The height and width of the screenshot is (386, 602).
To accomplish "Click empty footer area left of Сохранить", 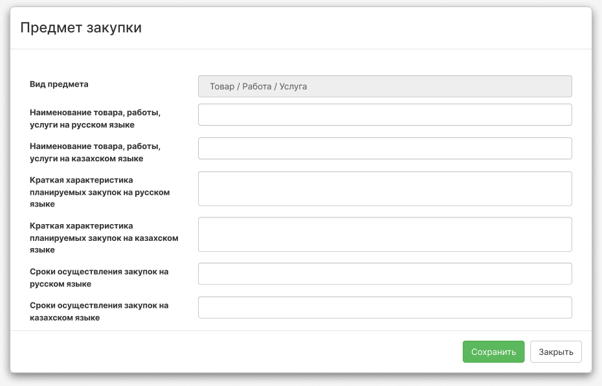I will pyautogui.click(x=230, y=352).
